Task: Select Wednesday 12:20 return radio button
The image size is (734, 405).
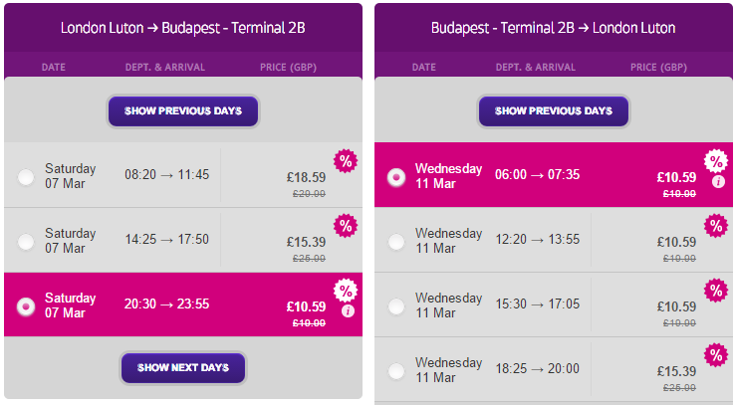Action: click(x=396, y=242)
